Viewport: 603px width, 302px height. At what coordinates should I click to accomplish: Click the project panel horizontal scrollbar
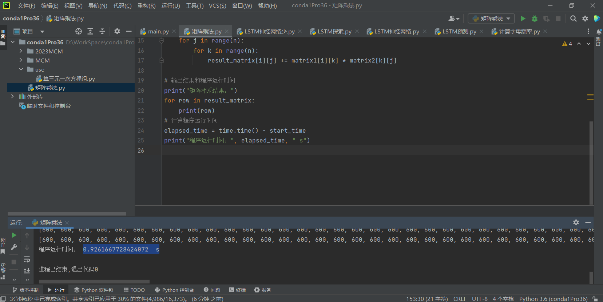[x=67, y=214]
